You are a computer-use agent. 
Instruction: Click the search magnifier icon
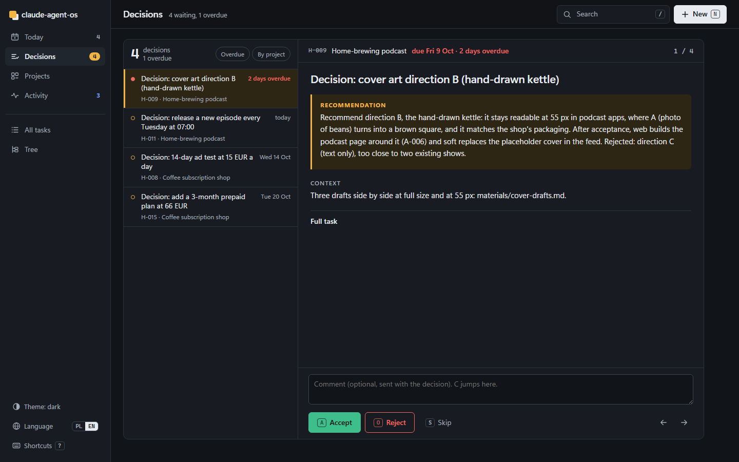click(x=567, y=14)
